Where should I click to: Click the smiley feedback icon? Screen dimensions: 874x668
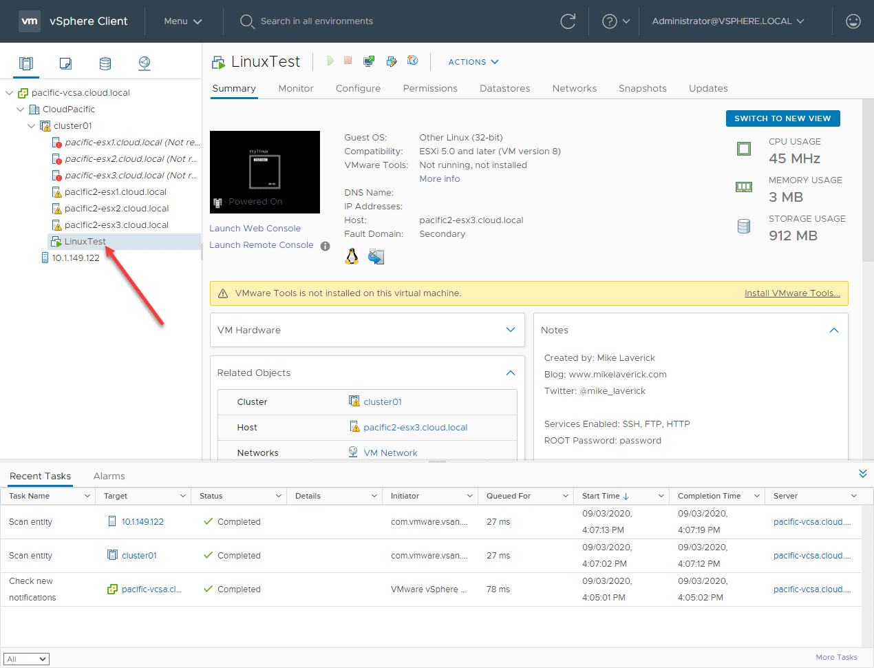point(853,21)
